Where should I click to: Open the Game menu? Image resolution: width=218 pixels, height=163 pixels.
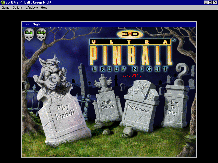tap(5, 8)
